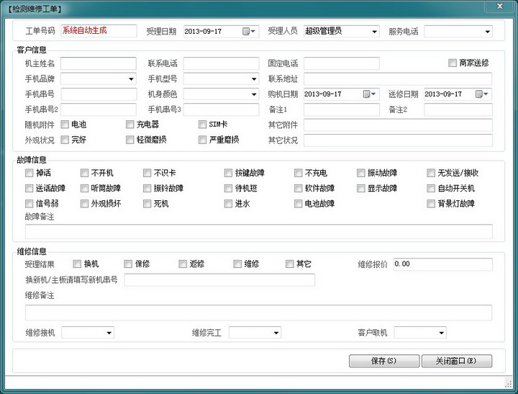Focus the 维修报价 price field
Image resolution: width=518 pixels, height=394 pixels.
click(442, 264)
